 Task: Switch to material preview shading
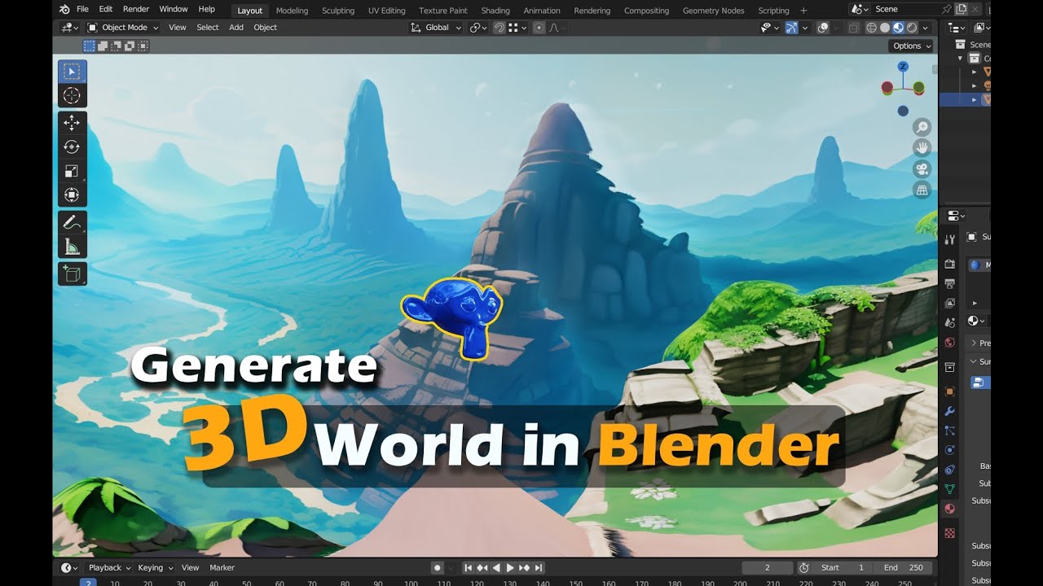tap(898, 27)
